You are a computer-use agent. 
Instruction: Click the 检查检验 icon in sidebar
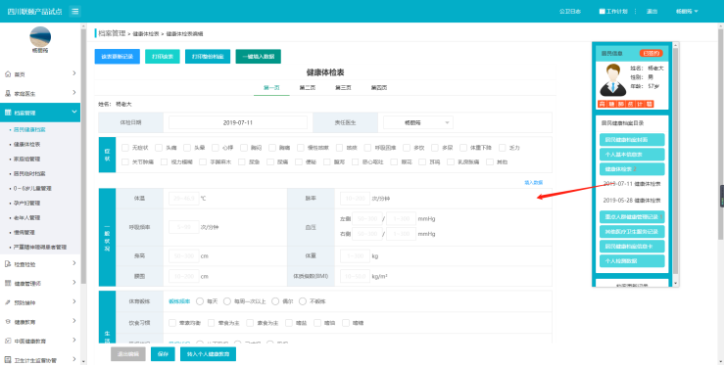tap(8, 264)
